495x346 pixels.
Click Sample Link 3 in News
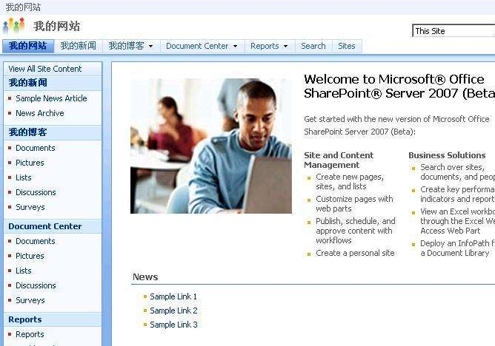click(x=173, y=325)
